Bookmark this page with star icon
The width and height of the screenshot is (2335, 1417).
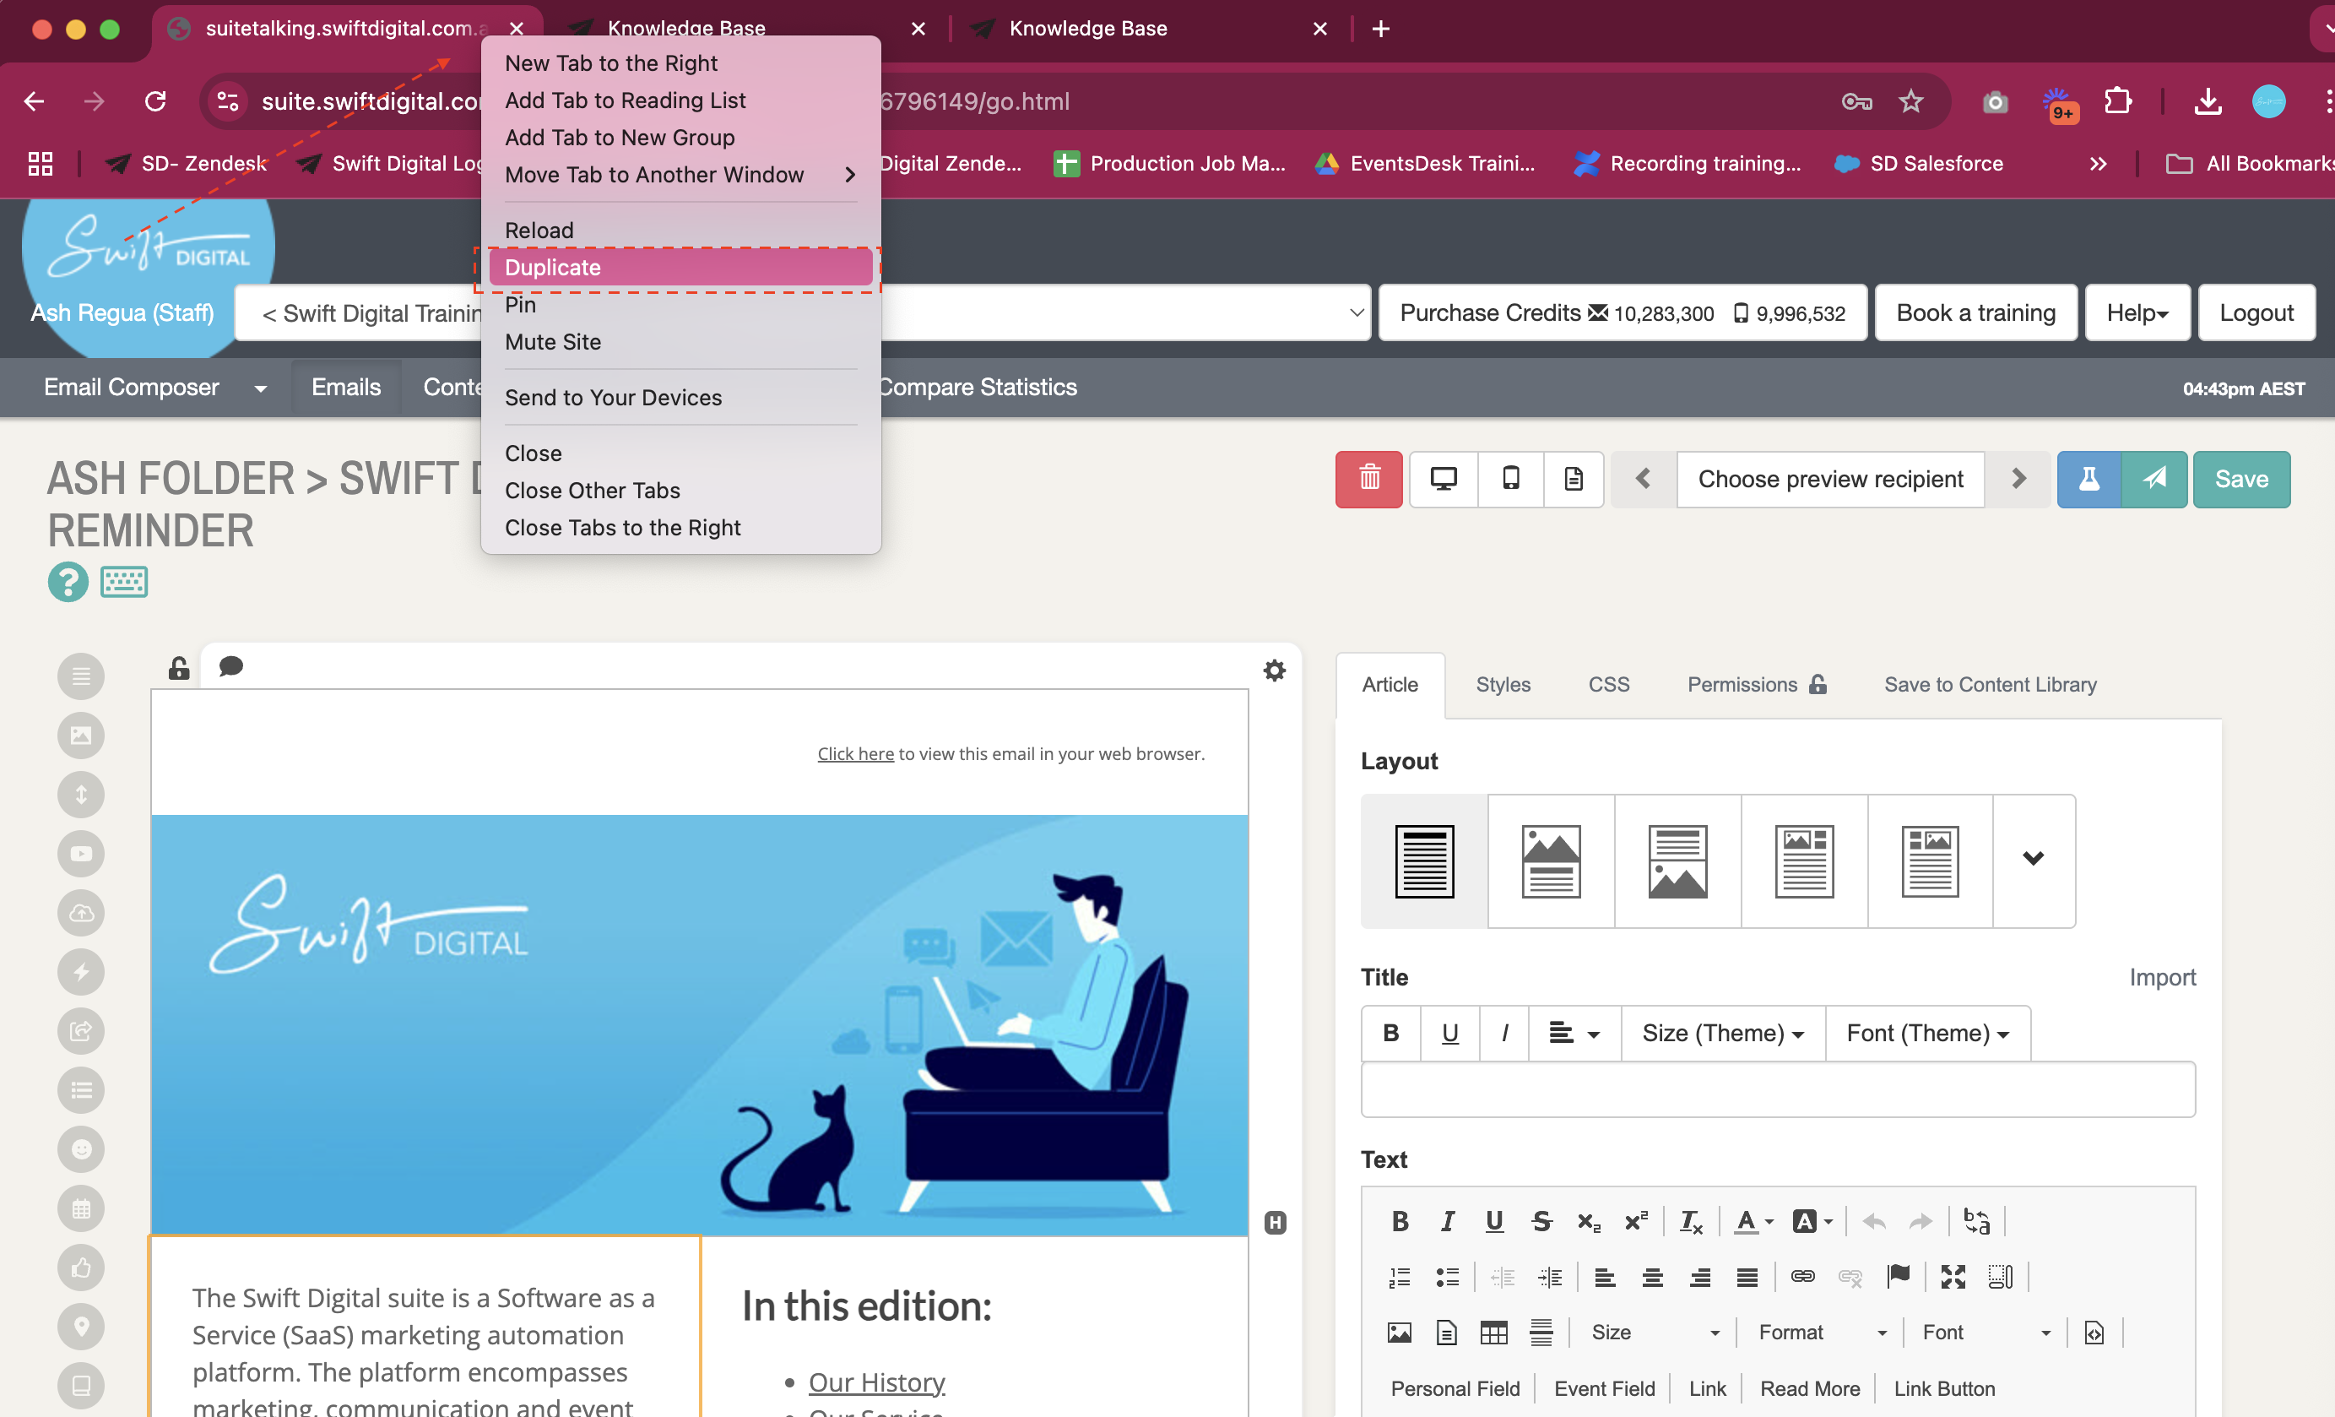[x=1910, y=101]
